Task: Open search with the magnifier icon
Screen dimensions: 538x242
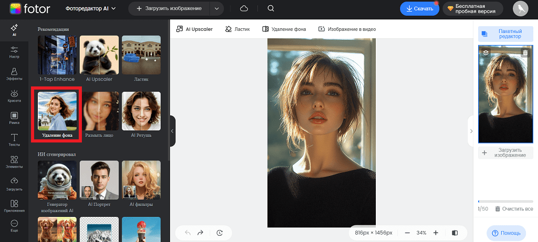Action: coord(270,8)
